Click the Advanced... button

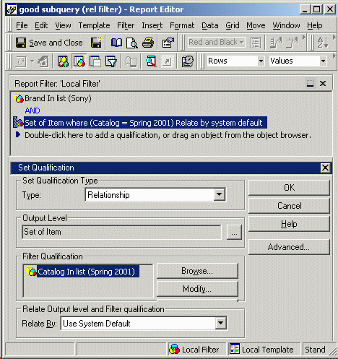tap(289, 247)
